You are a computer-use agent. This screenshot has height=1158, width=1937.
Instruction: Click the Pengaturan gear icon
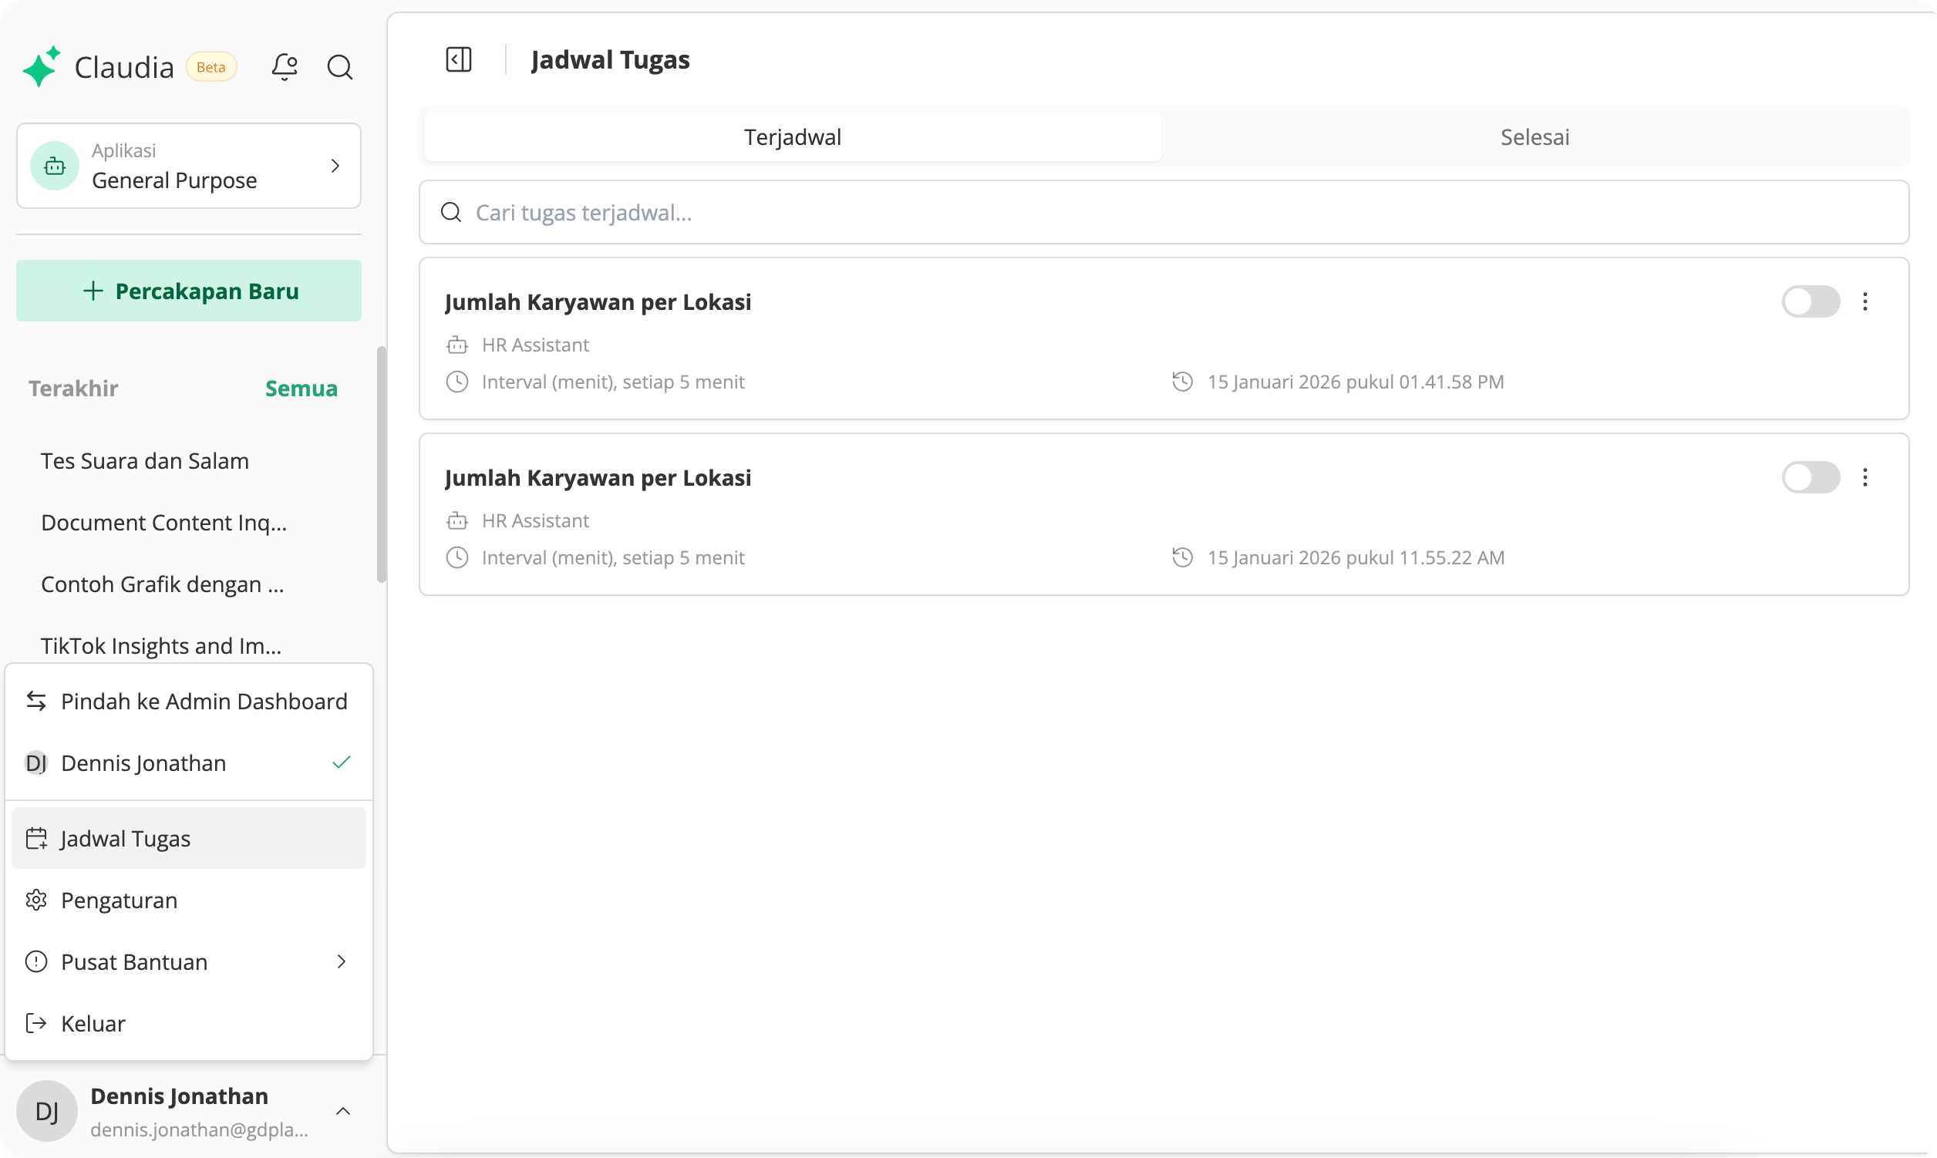(x=37, y=900)
